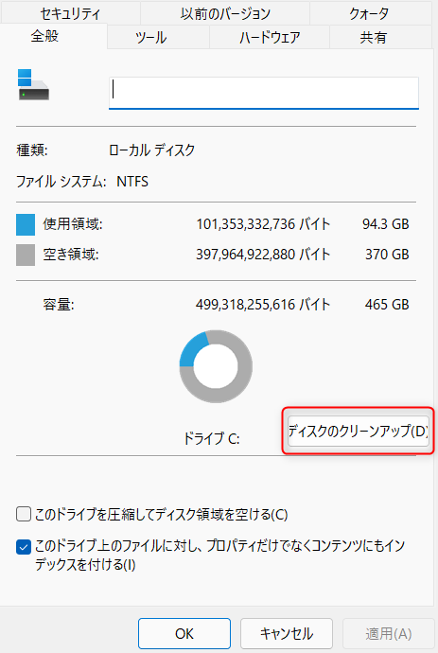Click the blue used space color square

pos(26,224)
